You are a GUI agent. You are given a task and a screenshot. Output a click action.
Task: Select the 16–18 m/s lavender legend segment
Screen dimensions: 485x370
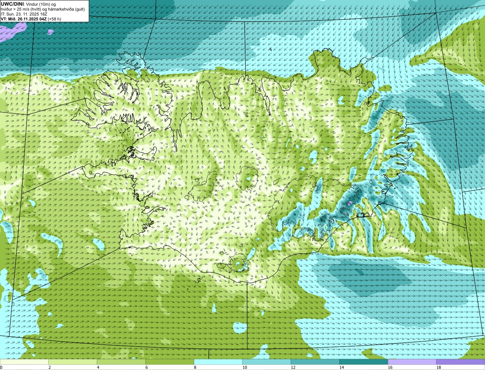click(x=412, y=362)
